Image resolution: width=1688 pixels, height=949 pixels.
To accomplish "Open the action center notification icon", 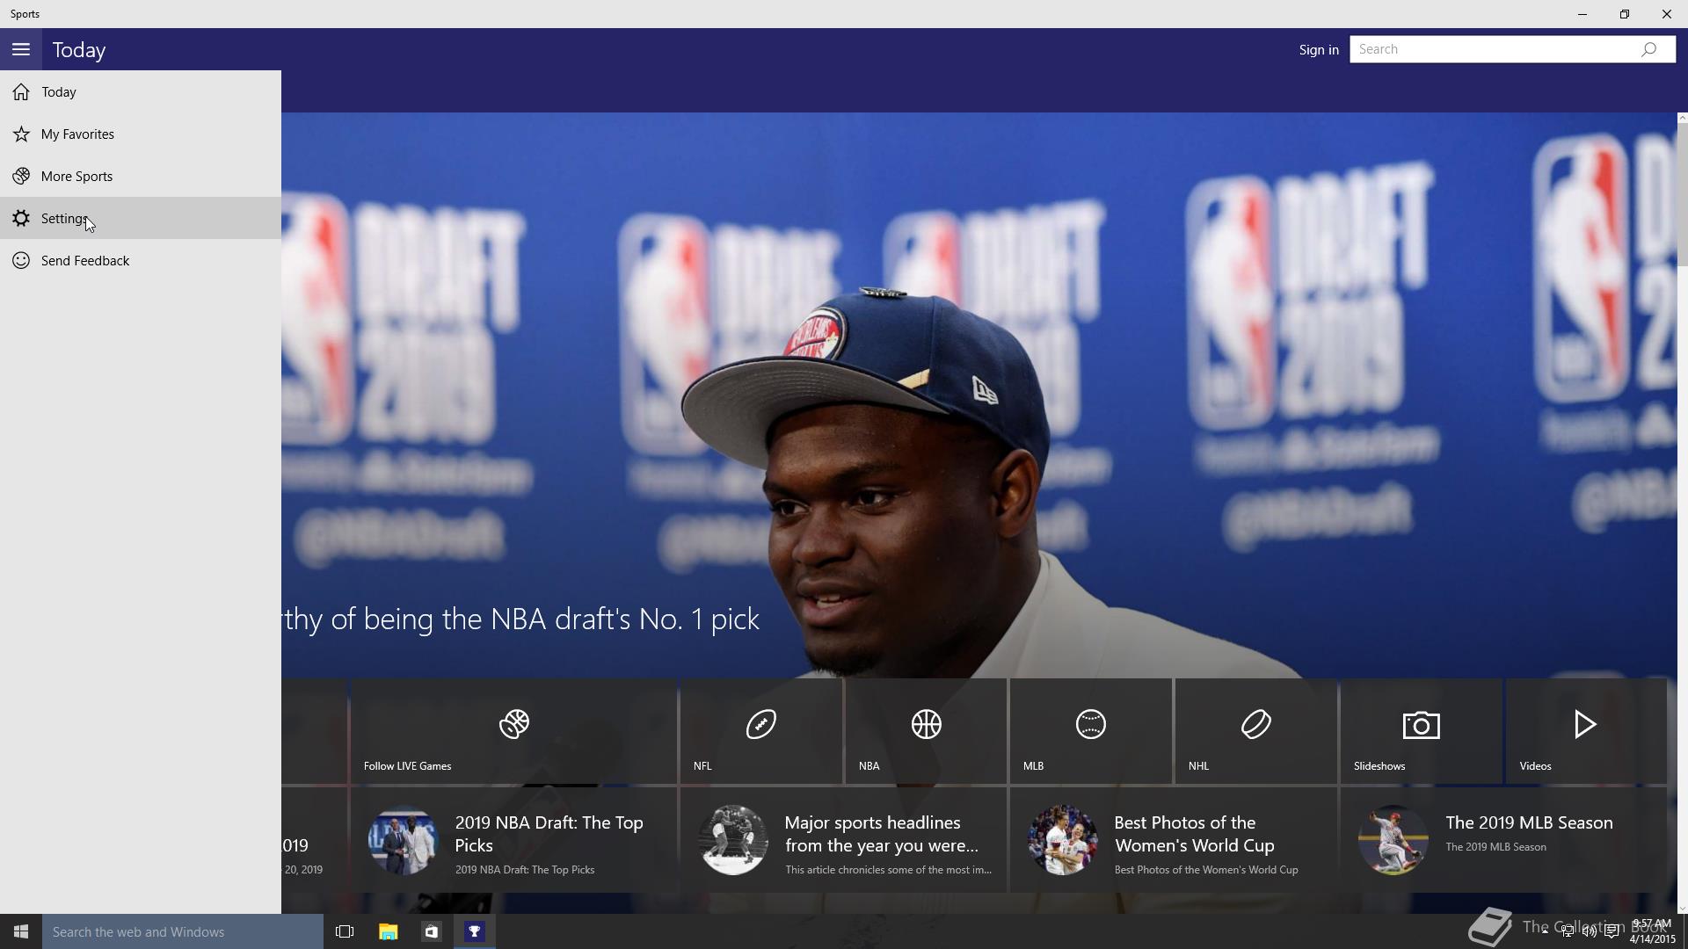I will point(1612,932).
